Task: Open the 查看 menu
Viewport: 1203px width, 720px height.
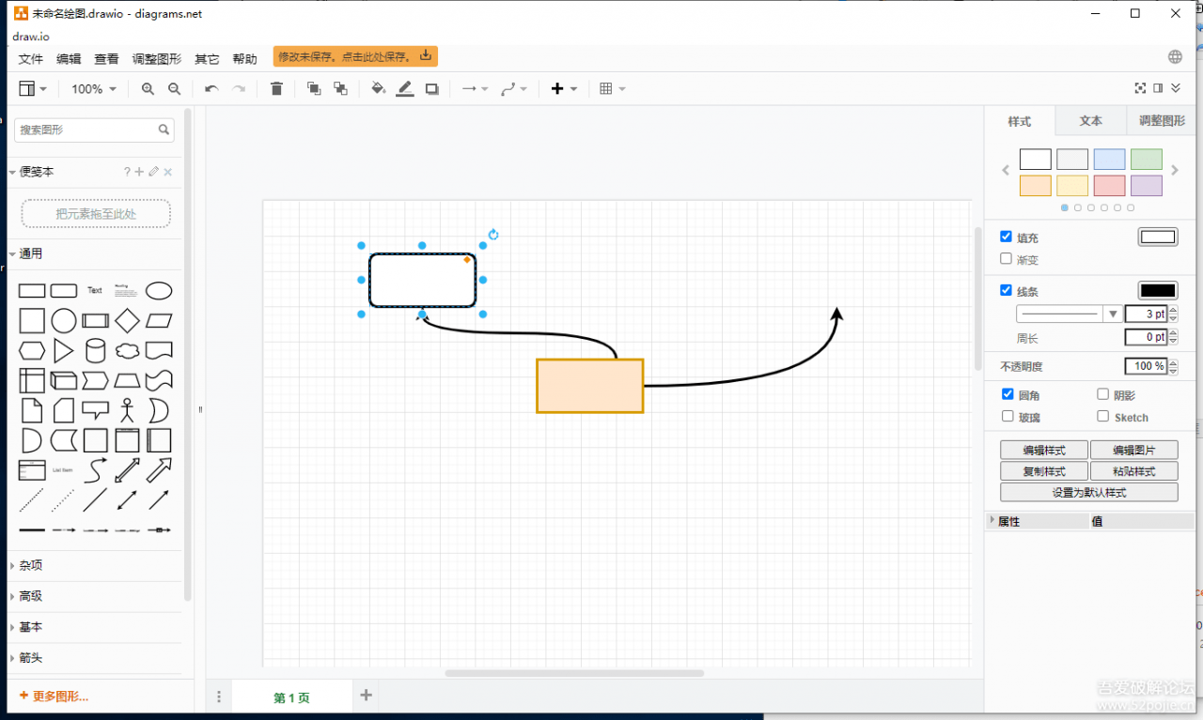Action: [106, 58]
